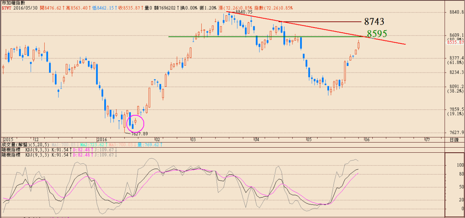Image resolution: width=465 pixels, height=218 pixels.
Task: Click the 7627.89 low price marker
Action: 139,134
